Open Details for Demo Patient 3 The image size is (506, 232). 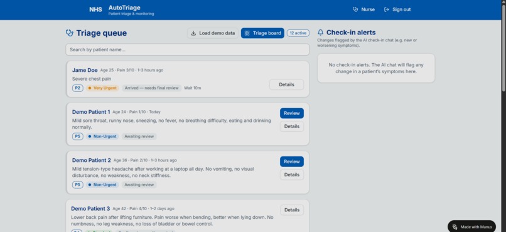tap(292, 210)
